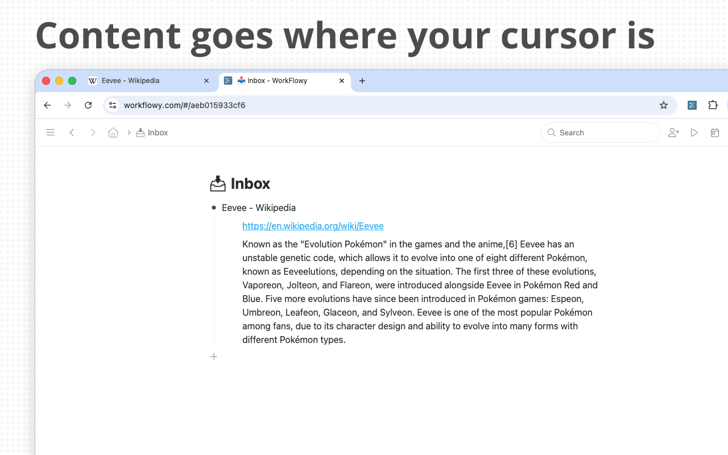Click the Inbox page title
The width and height of the screenshot is (728, 455).
coord(250,184)
